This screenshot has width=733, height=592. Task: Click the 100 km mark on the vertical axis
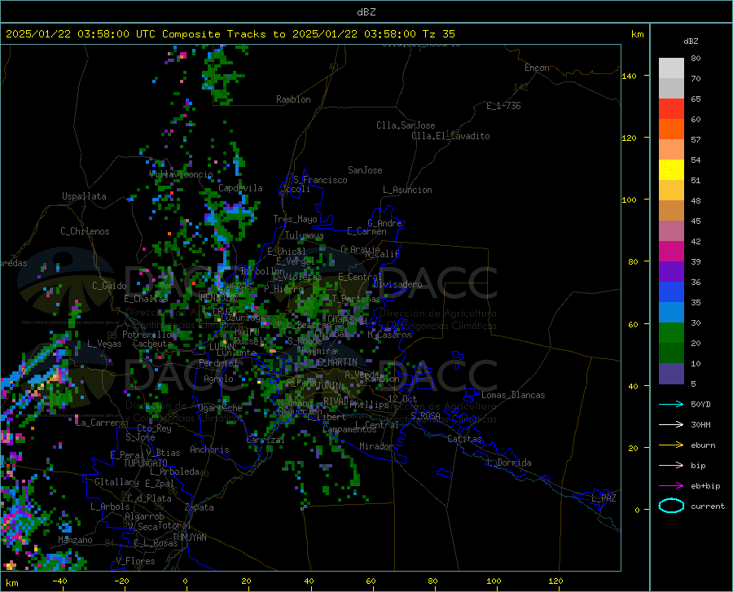pyautogui.click(x=629, y=200)
